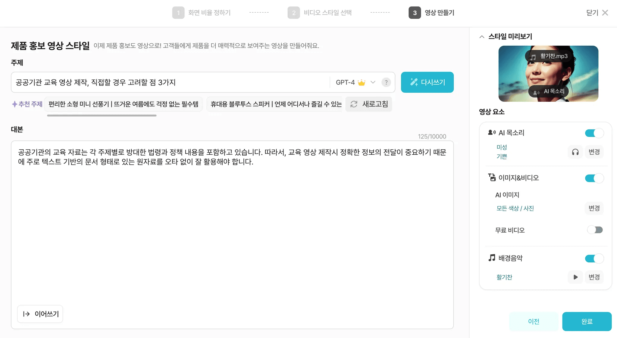Click the question mark icon next to GPT-4

point(386,82)
